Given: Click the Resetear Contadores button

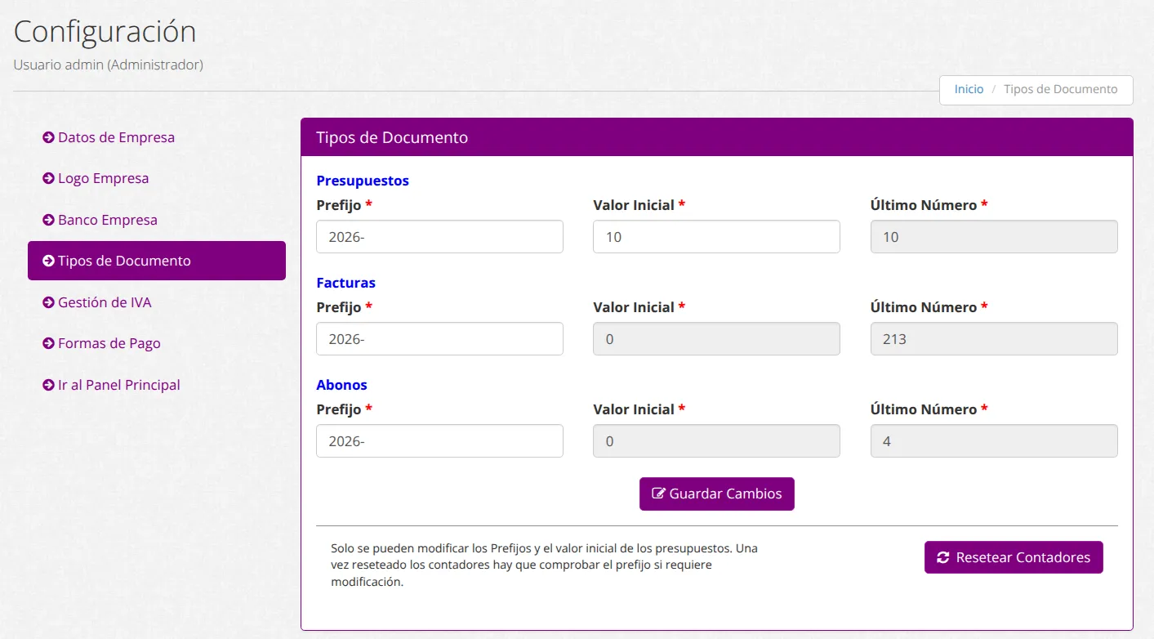Looking at the screenshot, I should 1014,557.
